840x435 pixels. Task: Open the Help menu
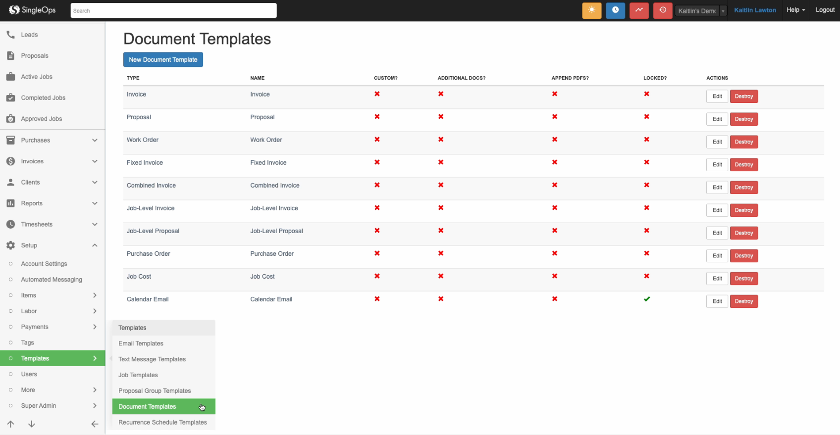tap(795, 10)
